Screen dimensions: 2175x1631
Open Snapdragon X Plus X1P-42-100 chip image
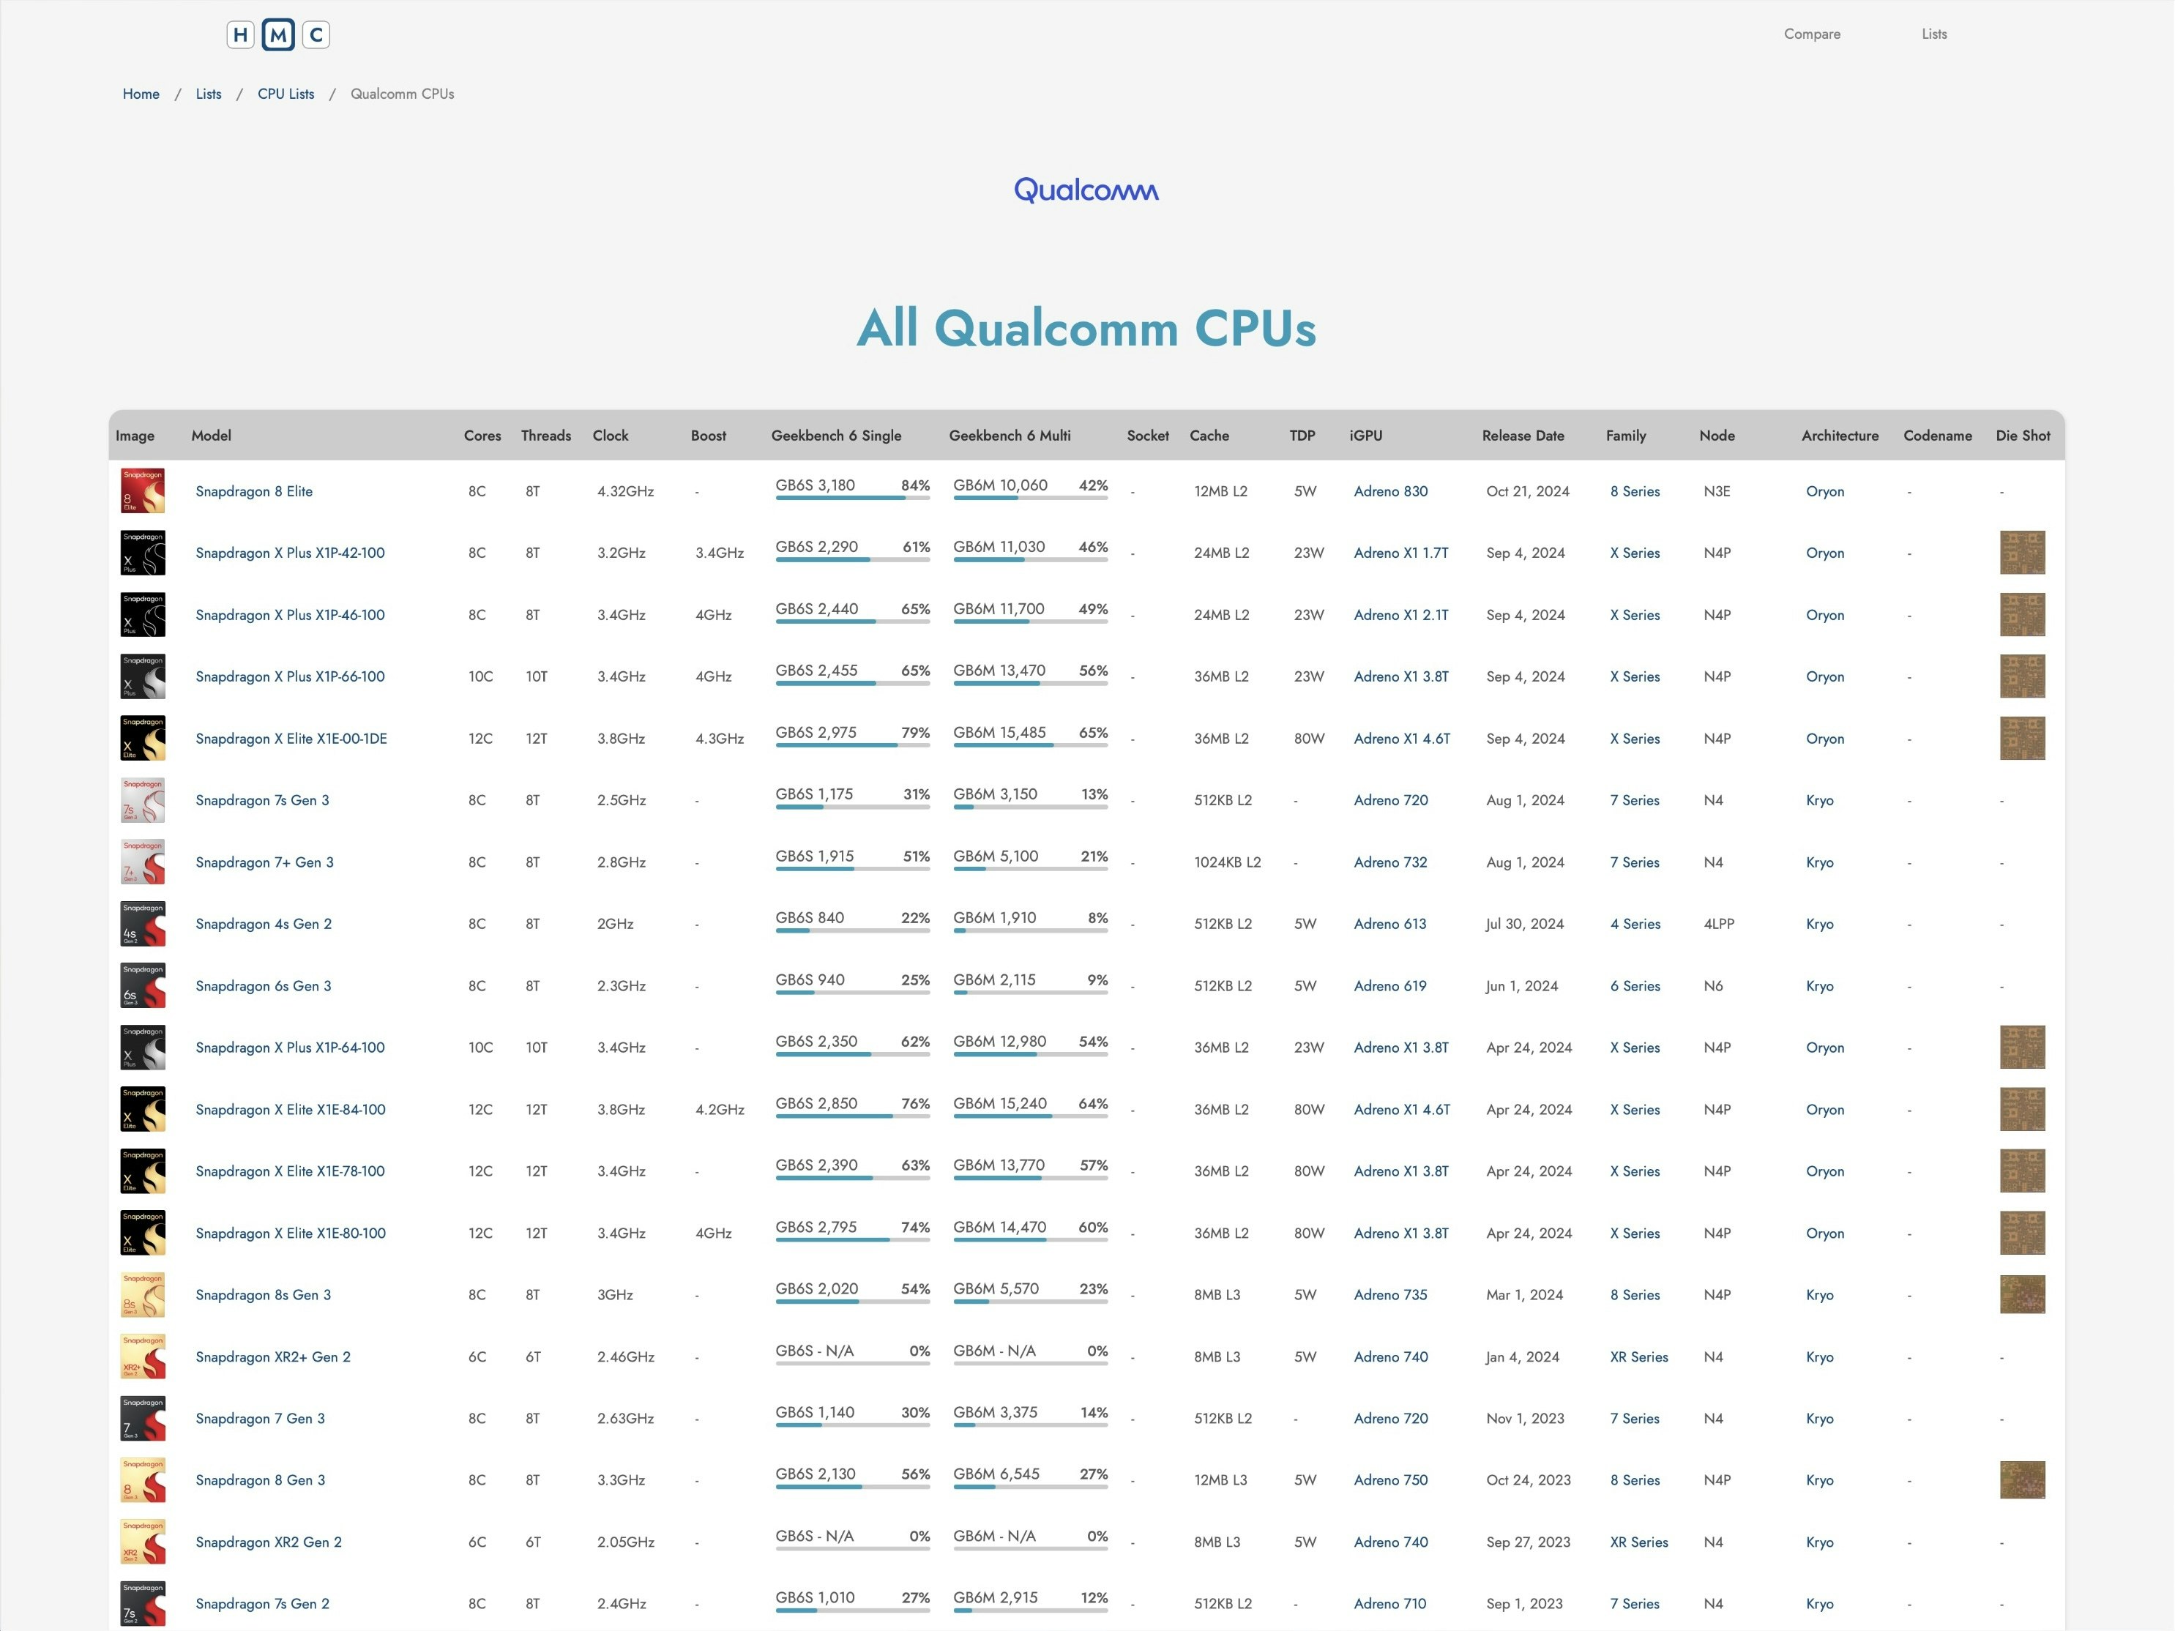(x=143, y=553)
